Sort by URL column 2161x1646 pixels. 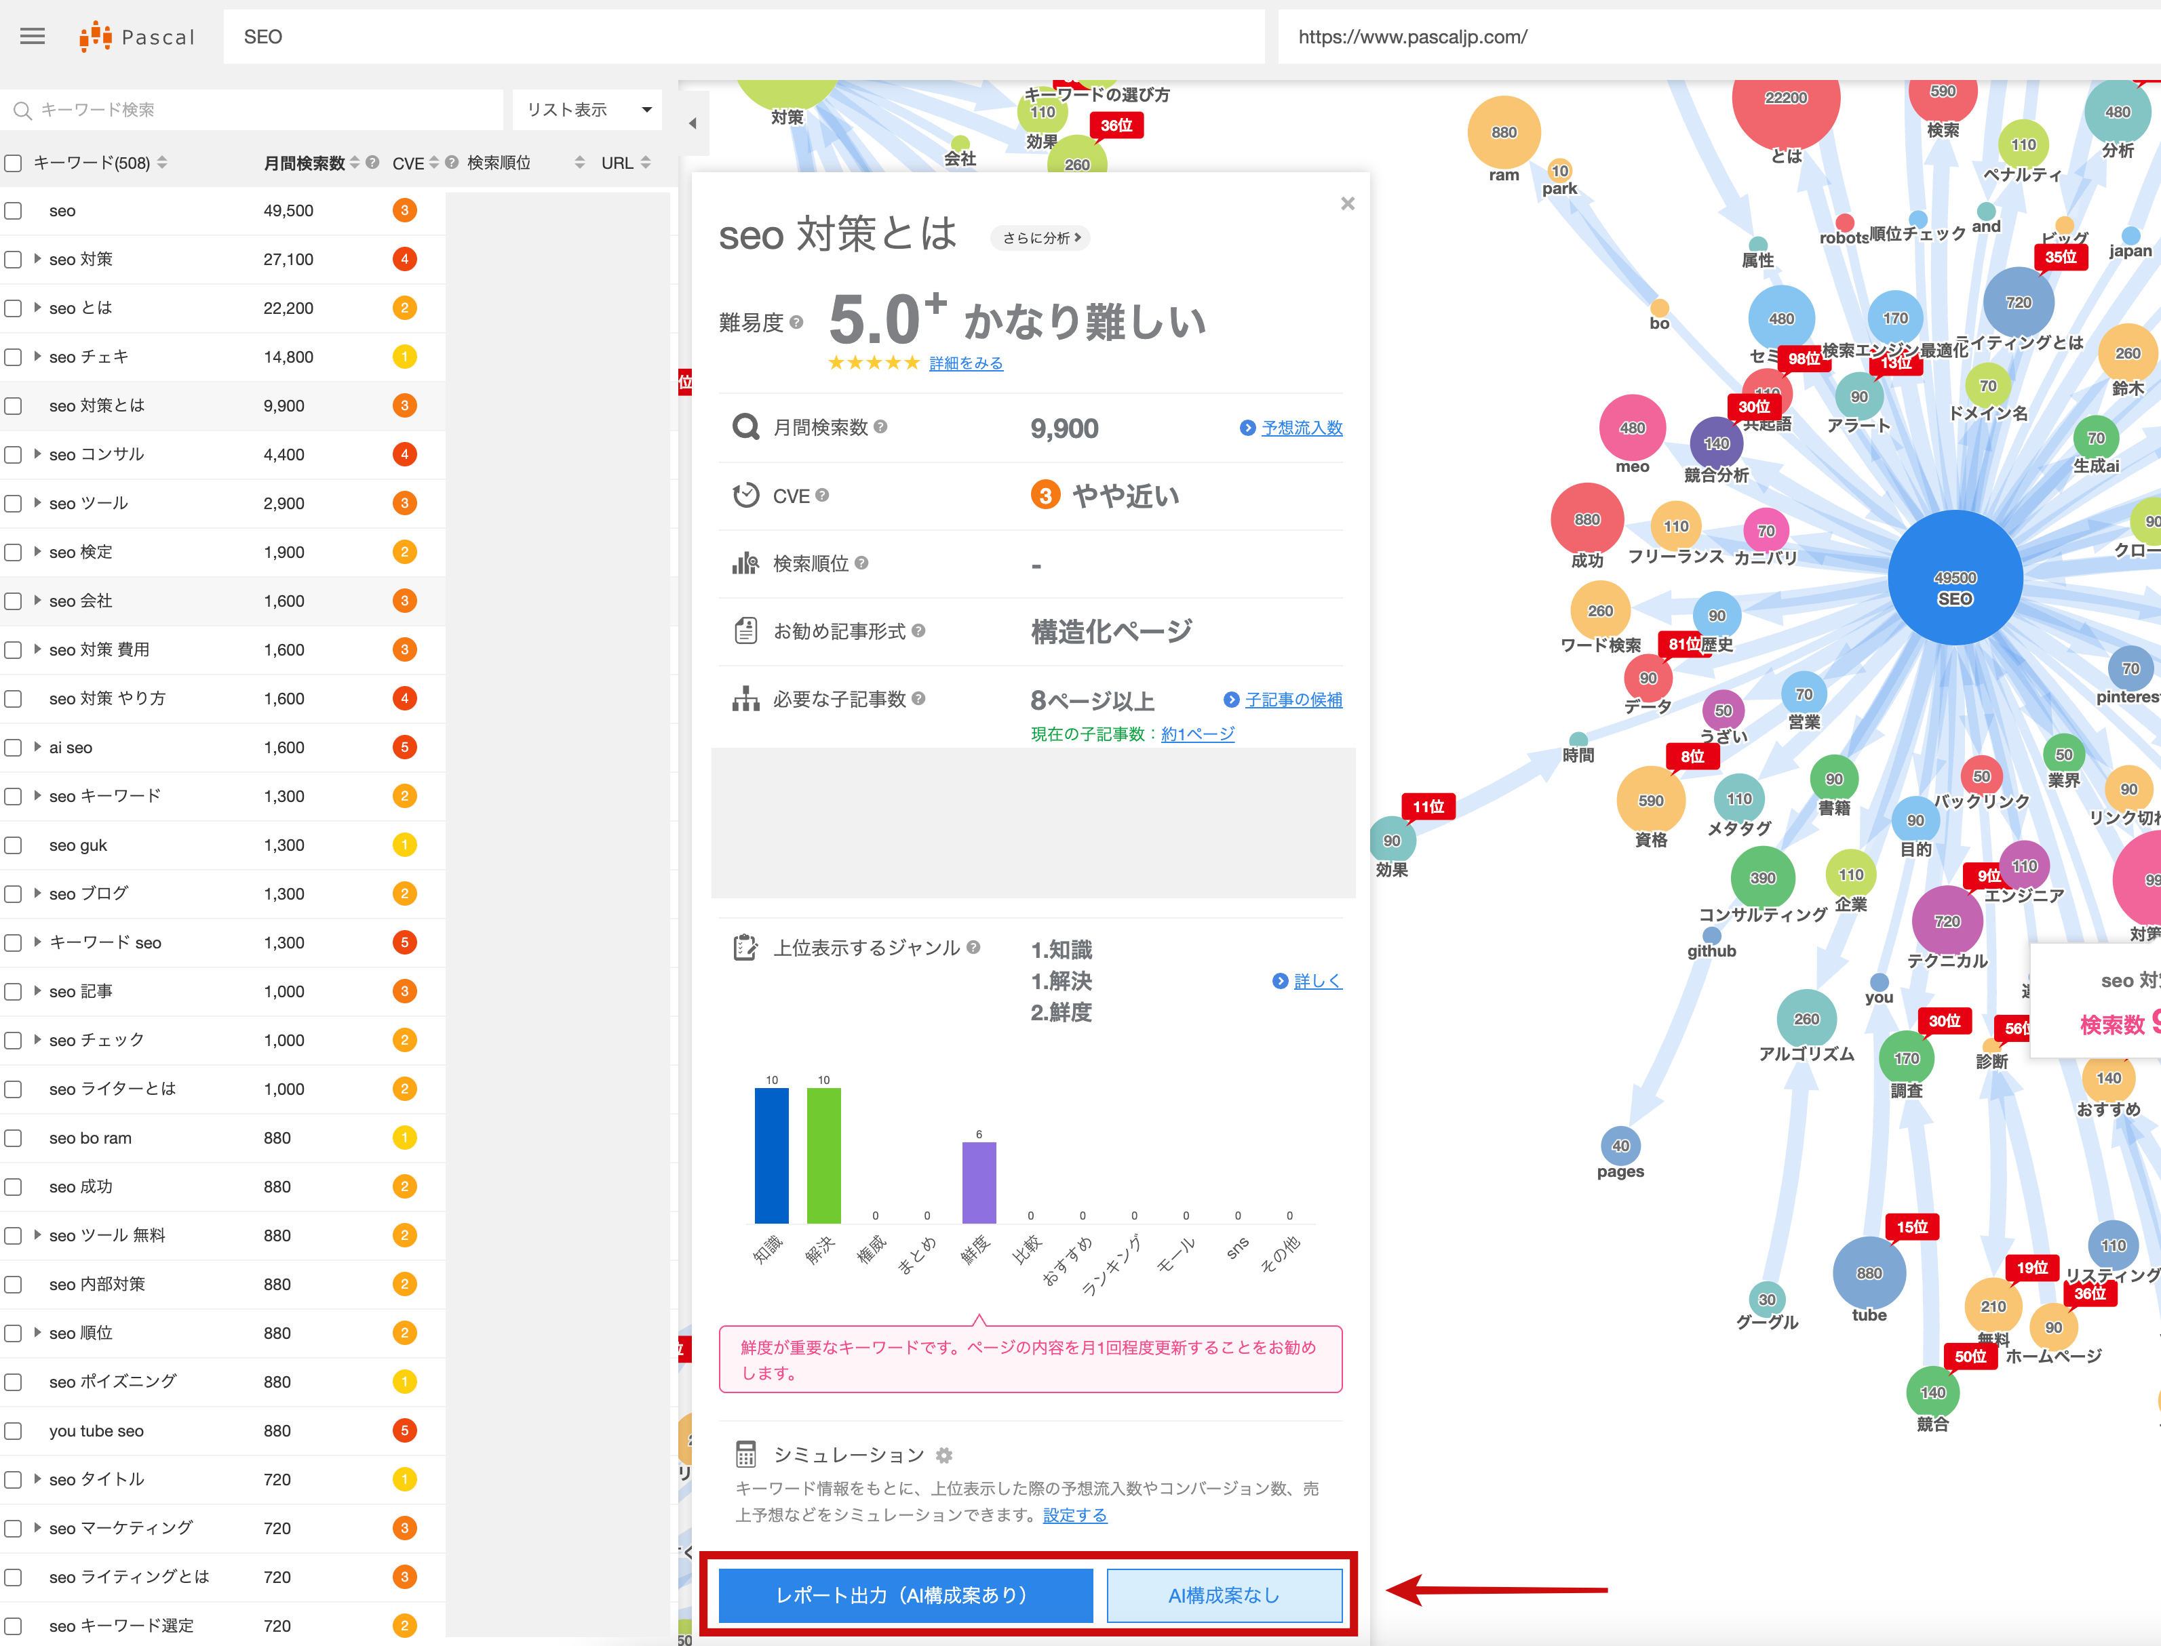(x=646, y=163)
